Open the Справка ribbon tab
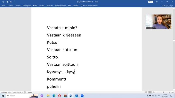Screen dimensions: 175x98 [75, 5]
